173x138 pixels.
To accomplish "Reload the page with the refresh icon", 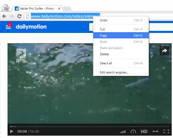I will [x=19, y=16].
